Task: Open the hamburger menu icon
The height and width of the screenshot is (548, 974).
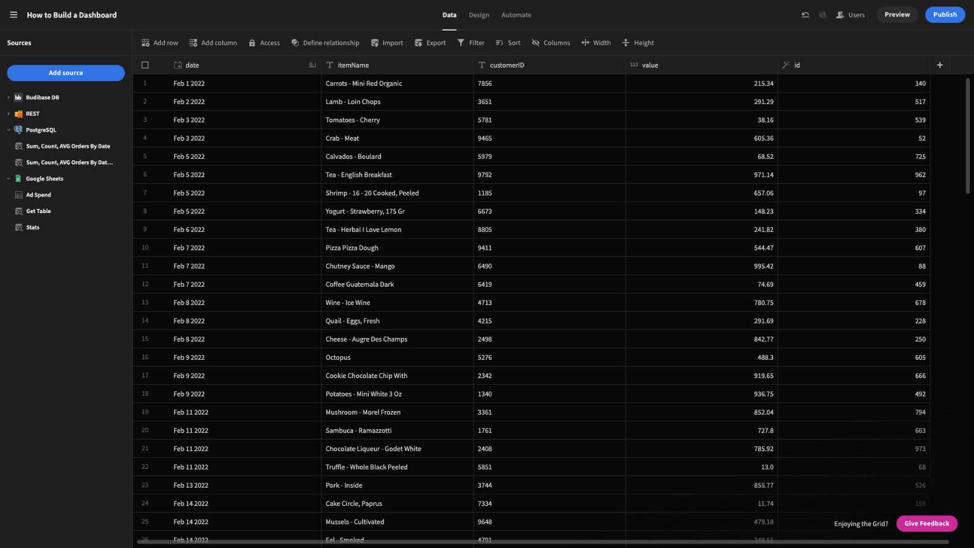Action: click(13, 15)
